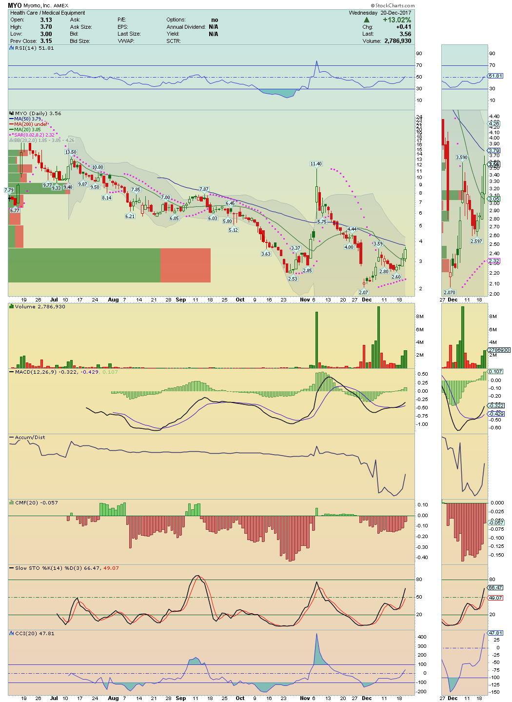Click the -0.322 MACD value tag
Screen dimensions: 512x702
click(x=496, y=405)
